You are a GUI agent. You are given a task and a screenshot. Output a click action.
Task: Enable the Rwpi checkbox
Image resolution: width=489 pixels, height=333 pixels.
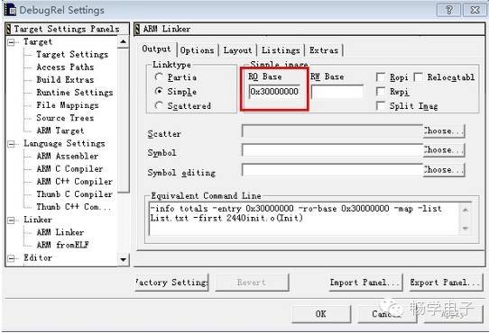[381, 92]
